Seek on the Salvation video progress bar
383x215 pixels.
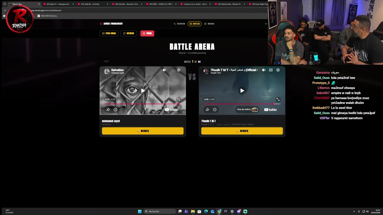click(x=142, y=104)
